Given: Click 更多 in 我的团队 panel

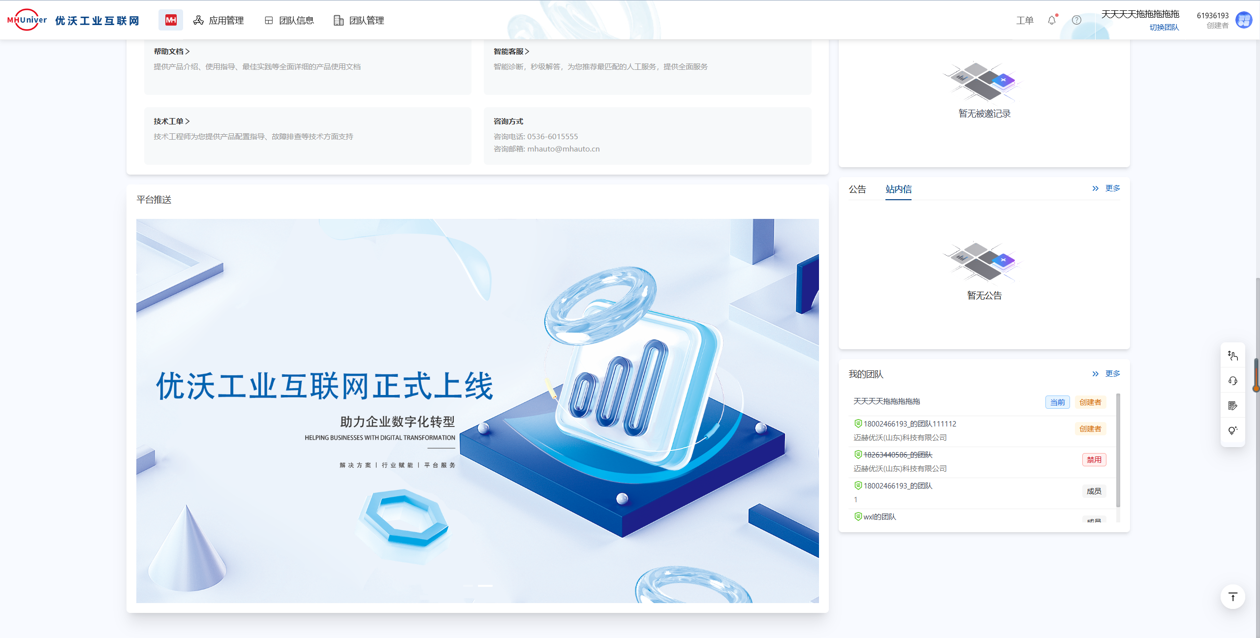Looking at the screenshot, I should (x=1112, y=374).
